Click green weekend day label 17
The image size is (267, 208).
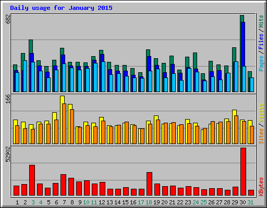tap(141, 202)
